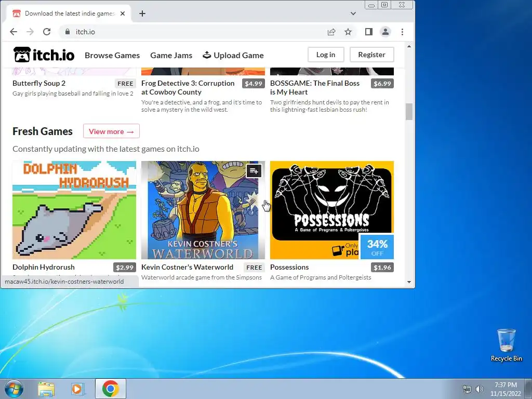
Task: Open a new tab with plus button
Action: (142, 14)
